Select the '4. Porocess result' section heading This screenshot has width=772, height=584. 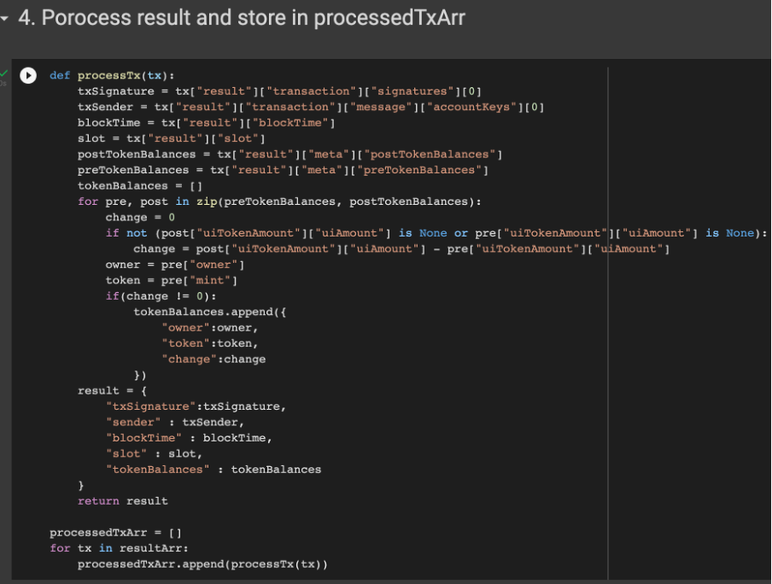(x=241, y=18)
